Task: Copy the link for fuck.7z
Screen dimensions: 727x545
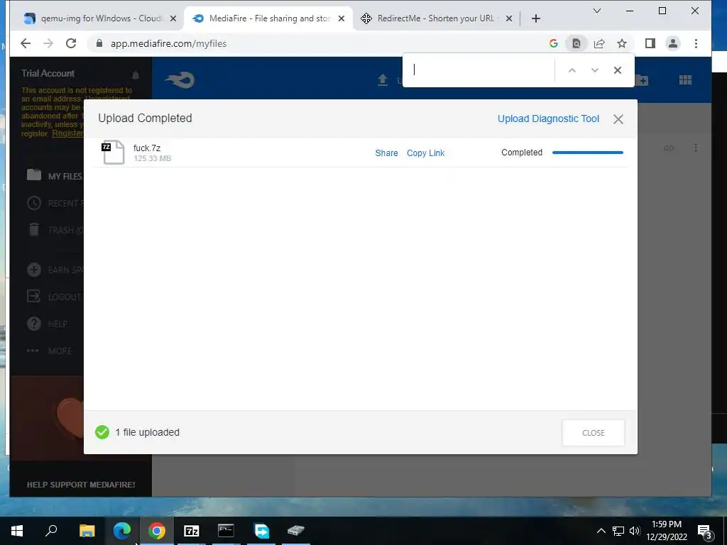Action: 426,153
